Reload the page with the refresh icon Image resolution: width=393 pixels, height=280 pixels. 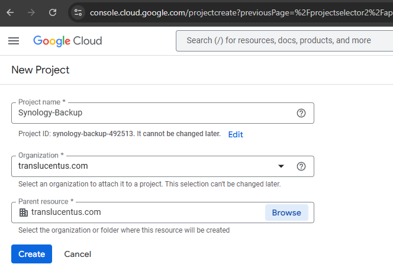(53, 12)
